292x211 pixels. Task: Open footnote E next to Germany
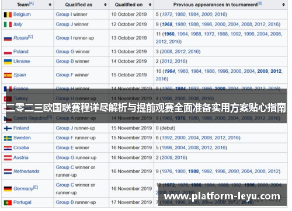(x=36, y=187)
